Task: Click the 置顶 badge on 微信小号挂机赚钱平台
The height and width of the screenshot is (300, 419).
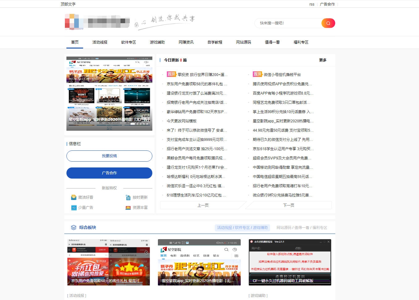Action: click(257, 74)
